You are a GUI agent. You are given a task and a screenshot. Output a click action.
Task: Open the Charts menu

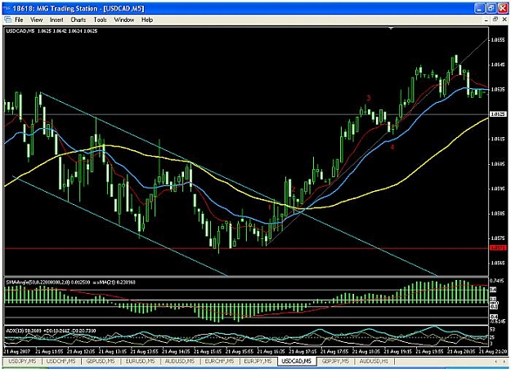tap(78, 20)
